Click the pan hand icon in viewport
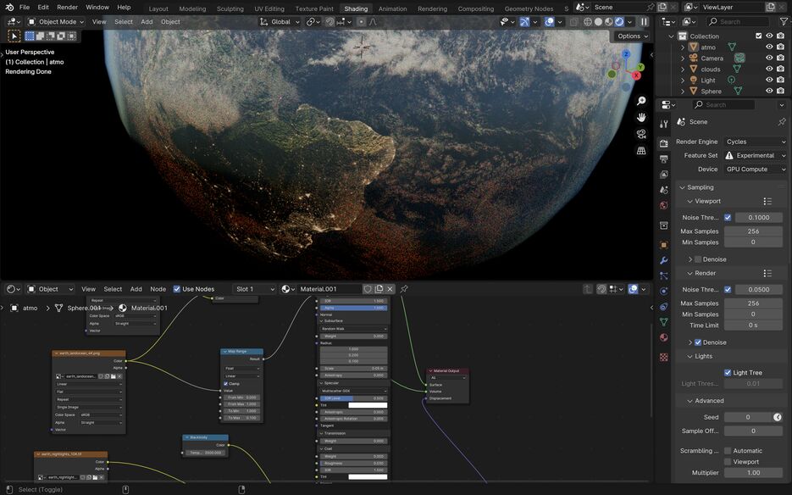Image resolution: width=792 pixels, height=495 pixels. [x=641, y=117]
